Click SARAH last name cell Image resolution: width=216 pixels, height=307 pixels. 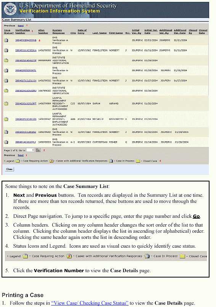[97, 104]
